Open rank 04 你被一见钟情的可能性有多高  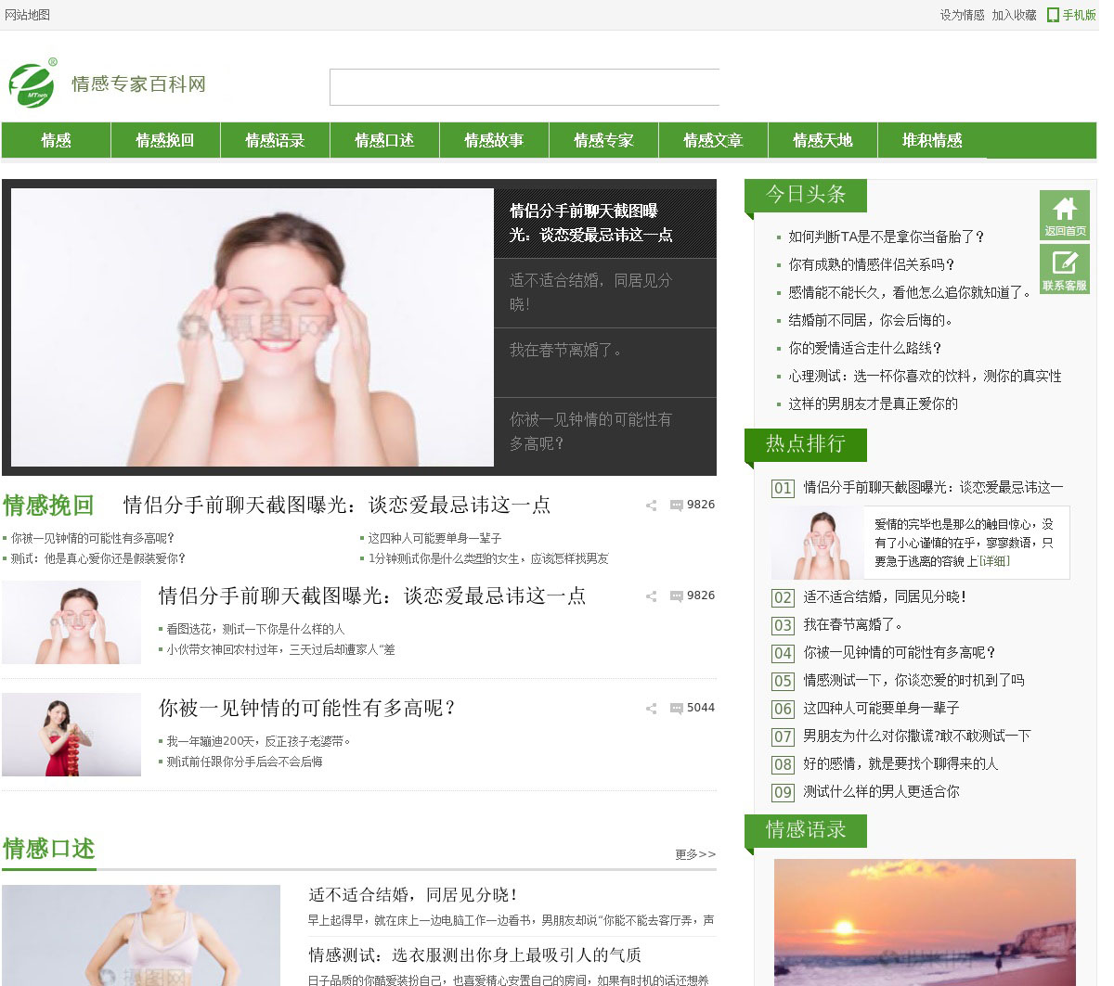coord(900,652)
